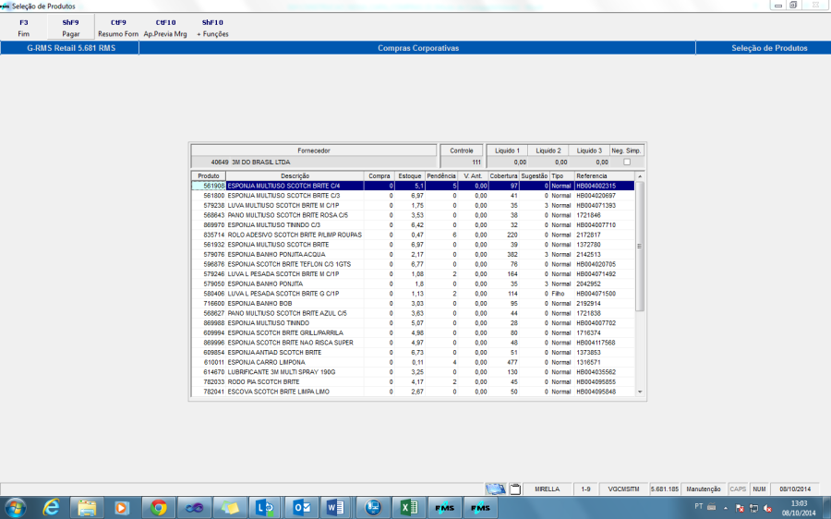Click the scroll up arrow of product list
Image resolution: width=831 pixels, height=519 pixels.
click(x=640, y=176)
